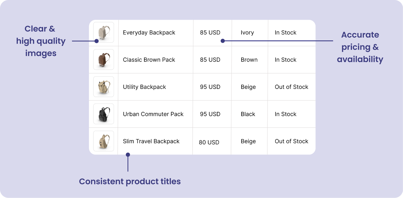403x198 pixels.
Task: Click the Utility Backpack title text
Action: point(144,87)
